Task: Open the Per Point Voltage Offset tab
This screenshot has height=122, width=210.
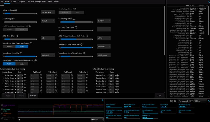Action: tap(36, 2)
